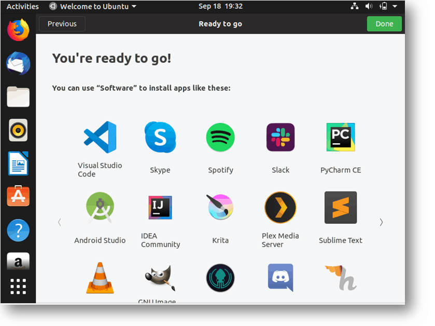Click the Plex Media Server label
This screenshot has height=326, width=435.
pos(280,240)
